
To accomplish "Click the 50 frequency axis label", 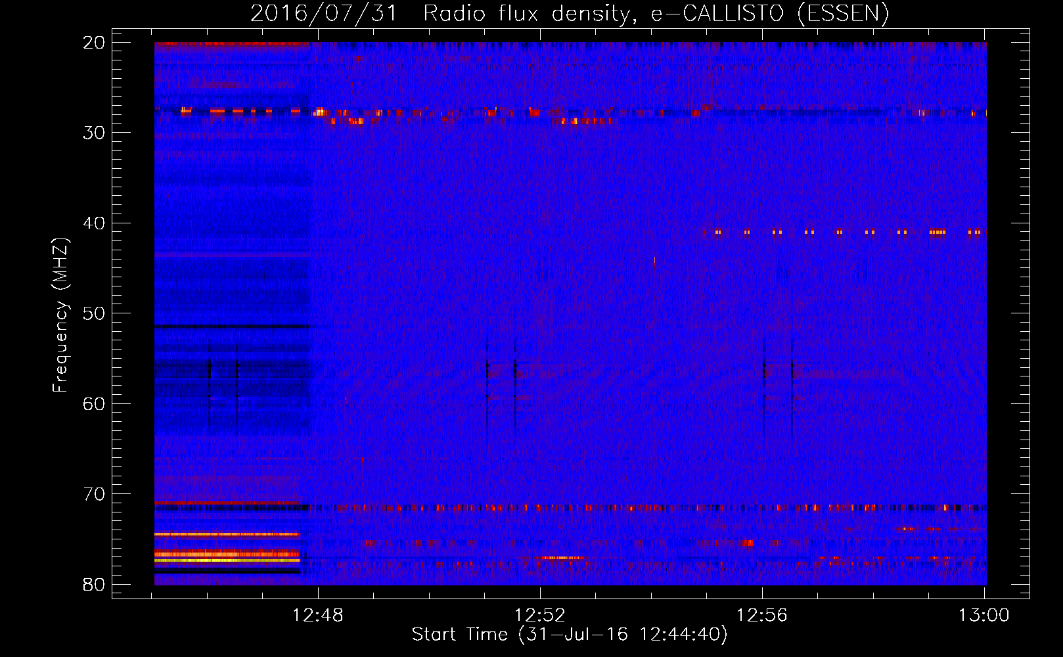I will 94,313.
